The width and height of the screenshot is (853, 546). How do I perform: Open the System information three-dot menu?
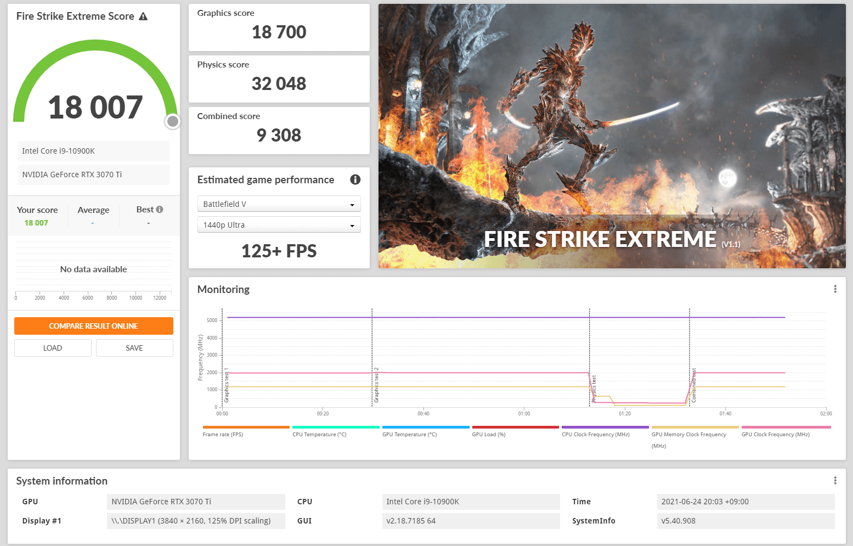(835, 481)
